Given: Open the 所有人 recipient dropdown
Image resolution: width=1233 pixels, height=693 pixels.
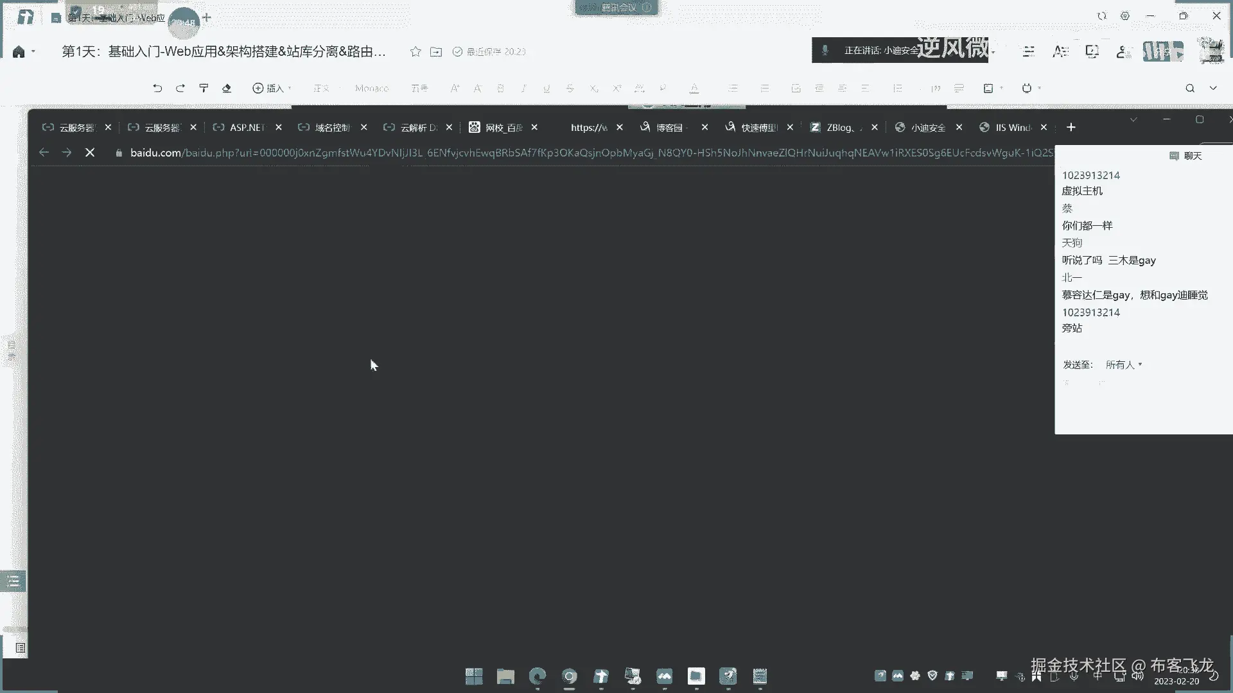Looking at the screenshot, I should point(1123,364).
